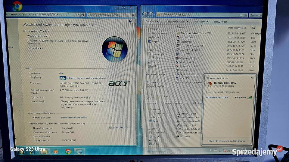Collapse the wireless network connection section
289x162 pixels.
pos(251,92)
